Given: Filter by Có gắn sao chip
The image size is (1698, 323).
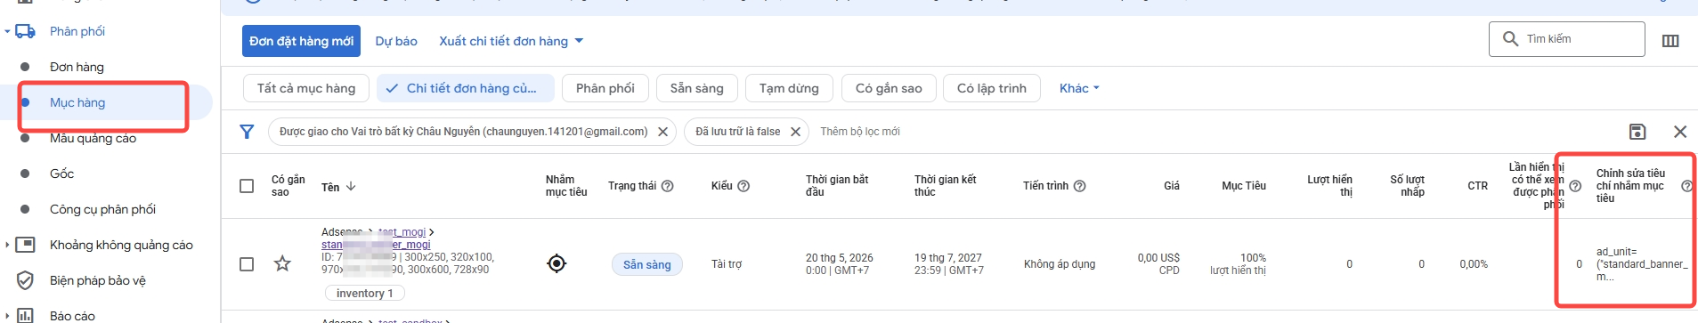Looking at the screenshot, I should click(889, 88).
